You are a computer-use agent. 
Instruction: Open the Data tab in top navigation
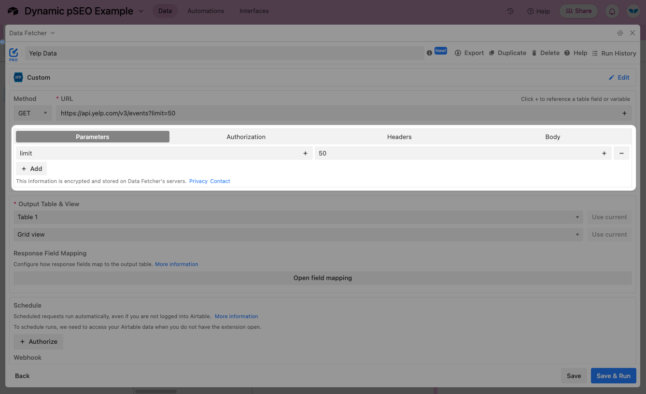tap(165, 11)
